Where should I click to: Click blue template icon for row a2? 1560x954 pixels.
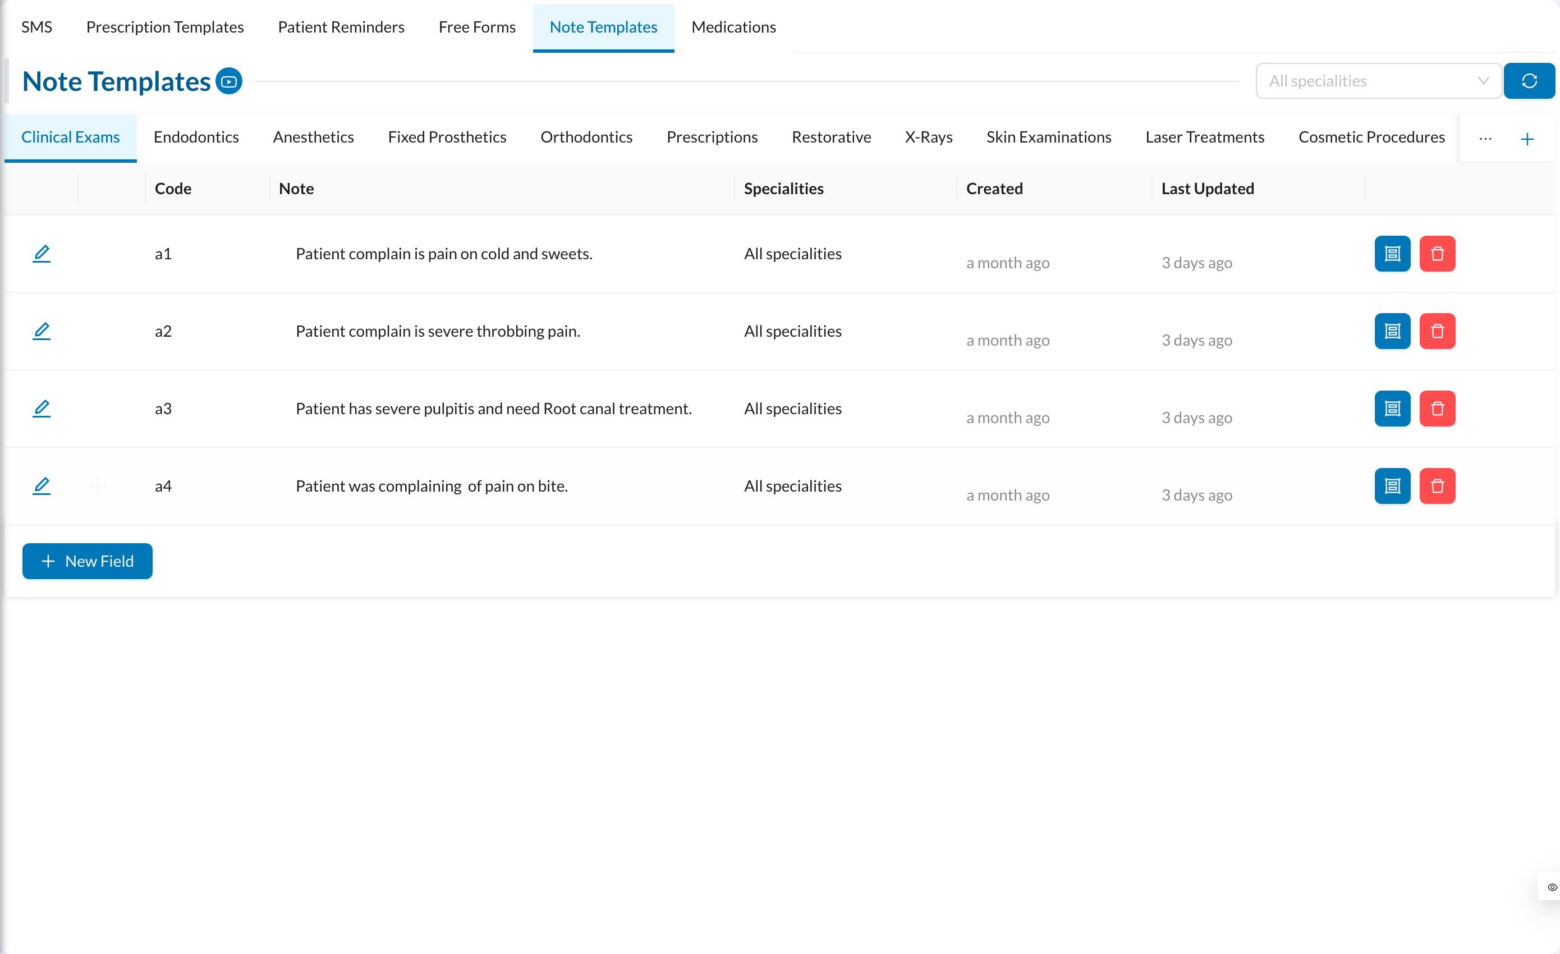(x=1392, y=331)
